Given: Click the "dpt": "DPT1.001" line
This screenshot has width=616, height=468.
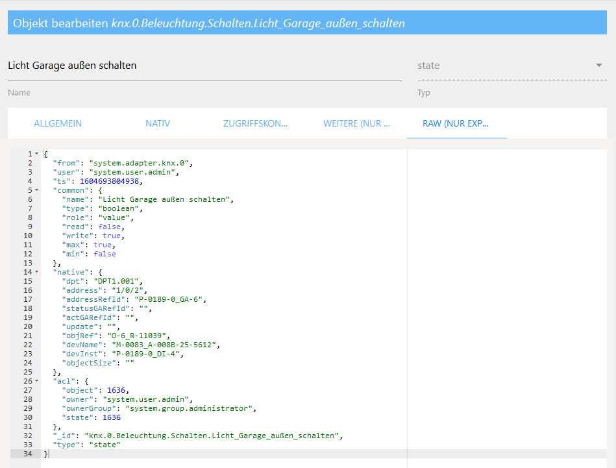Looking at the screenshot, I should tap(102, 281).
